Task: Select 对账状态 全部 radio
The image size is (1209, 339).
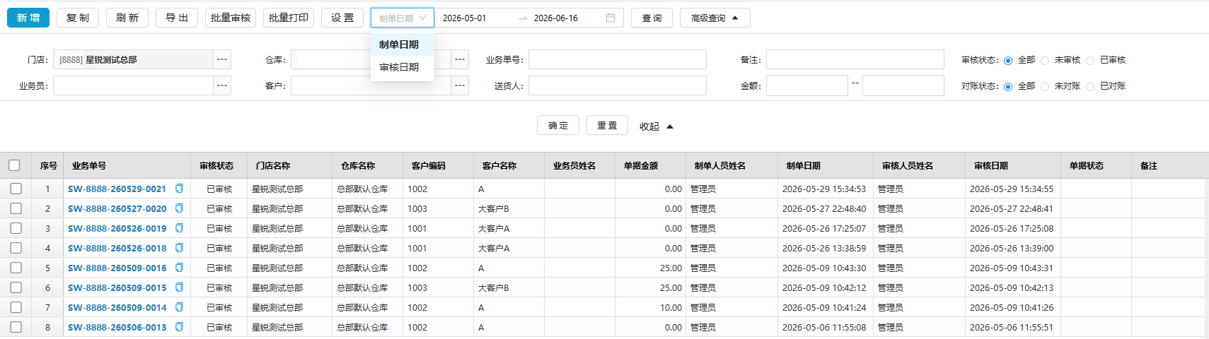Action: click(1008, 87)
